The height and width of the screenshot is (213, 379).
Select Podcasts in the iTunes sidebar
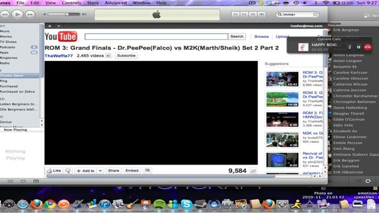[8, 47]
